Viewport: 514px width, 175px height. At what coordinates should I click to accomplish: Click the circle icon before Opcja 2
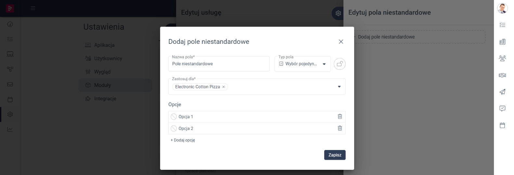[174, 128]
